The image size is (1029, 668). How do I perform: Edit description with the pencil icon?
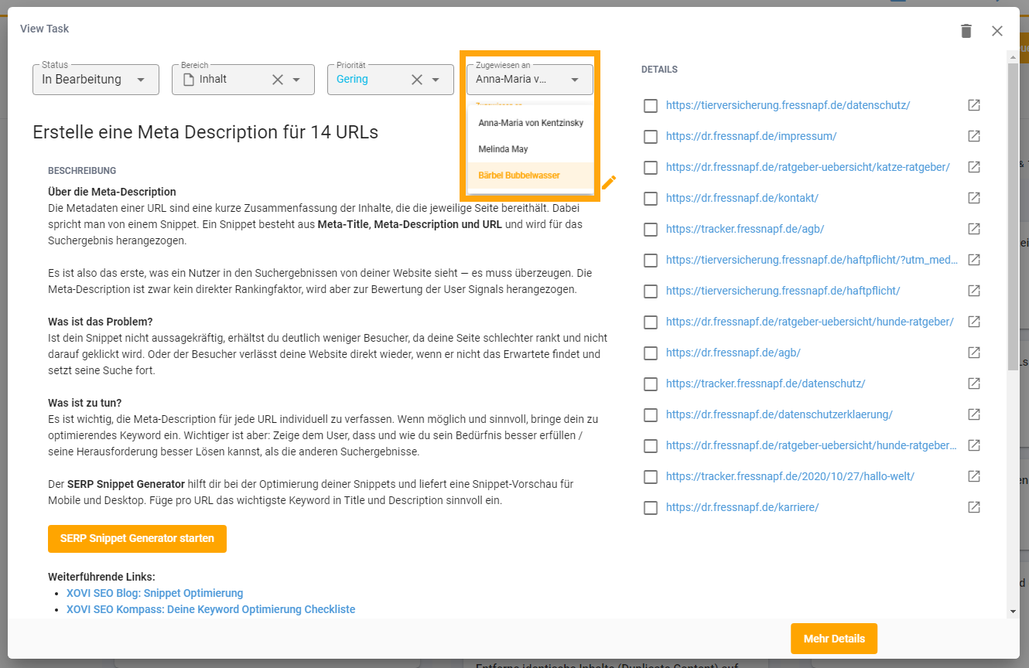coord(609,182)
